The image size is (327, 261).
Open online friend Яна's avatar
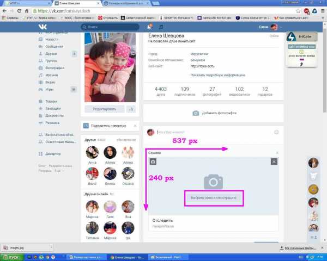coord(128,207)
